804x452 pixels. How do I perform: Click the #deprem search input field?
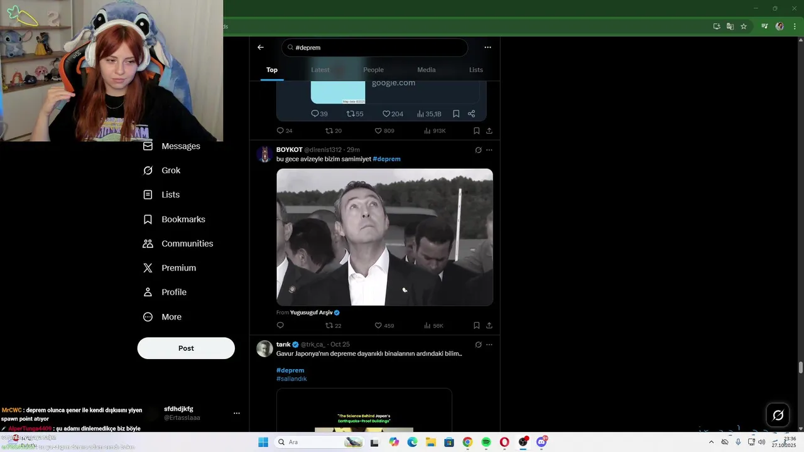[x=375, y=48]
